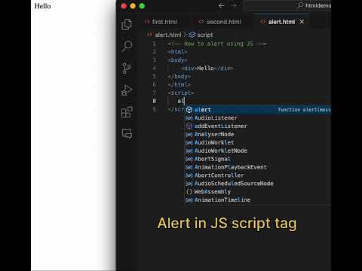
Task: Click the namespace icon beside WebAssembly
Action: click(x=189, y=192)
